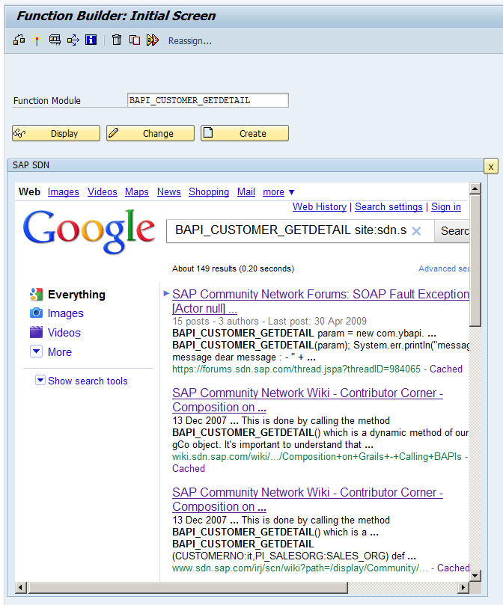Screen dimensions: 503x605
Task: Click the camera Images icon in sidebar
Action: (x=37, y=313)
